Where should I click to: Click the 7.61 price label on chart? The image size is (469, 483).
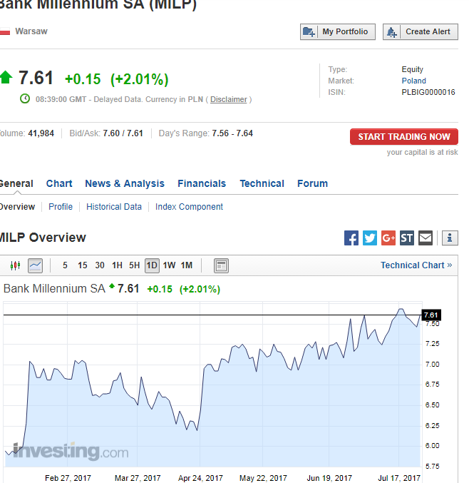click(431, 315)
